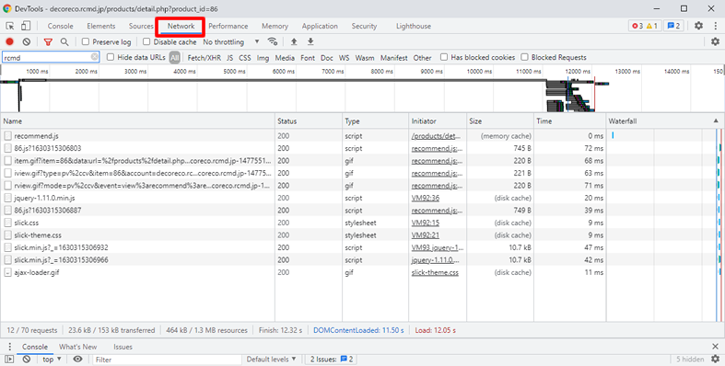725x366 pixels.
Task: Filter requests by CSS type
Action: (x=245, y=58)
